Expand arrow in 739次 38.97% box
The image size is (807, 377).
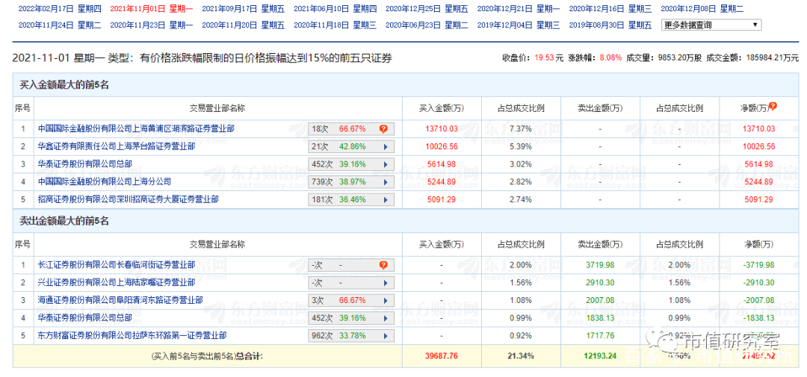[386, 182]
